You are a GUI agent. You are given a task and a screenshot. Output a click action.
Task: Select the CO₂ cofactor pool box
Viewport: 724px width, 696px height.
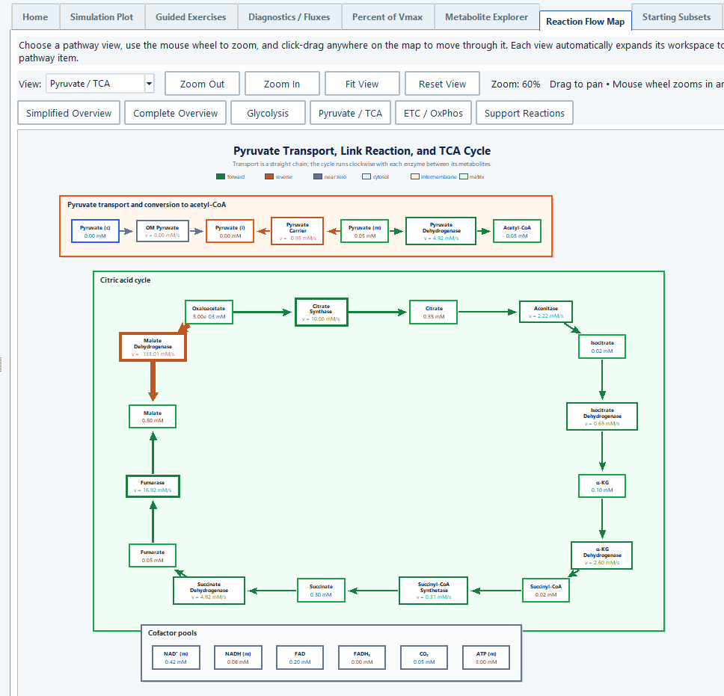coord(424,657)
